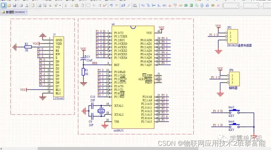Cut the selection with the scissors icon
The image size is (271, 150).
(x=66, y=6)
